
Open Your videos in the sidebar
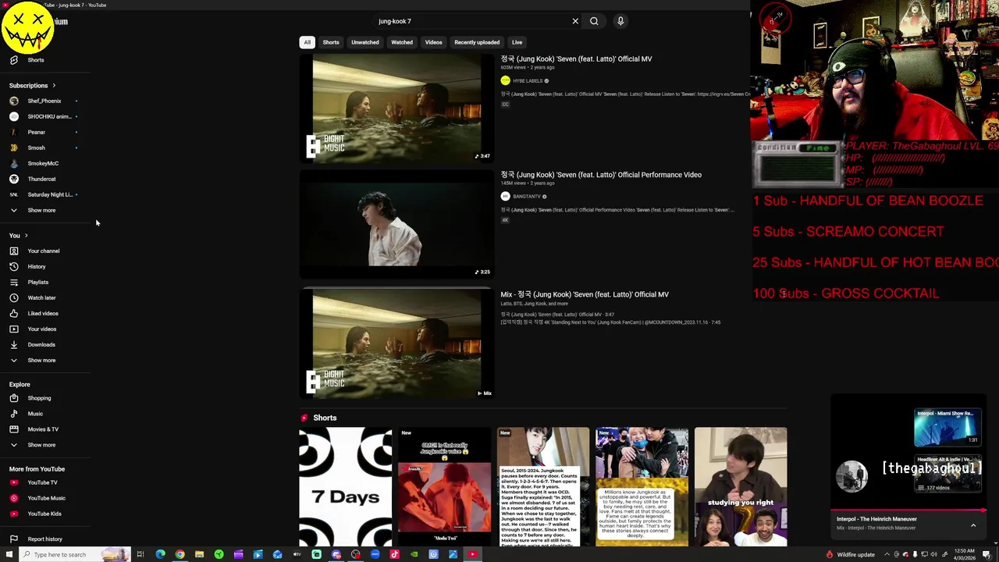tap(42, 329)
